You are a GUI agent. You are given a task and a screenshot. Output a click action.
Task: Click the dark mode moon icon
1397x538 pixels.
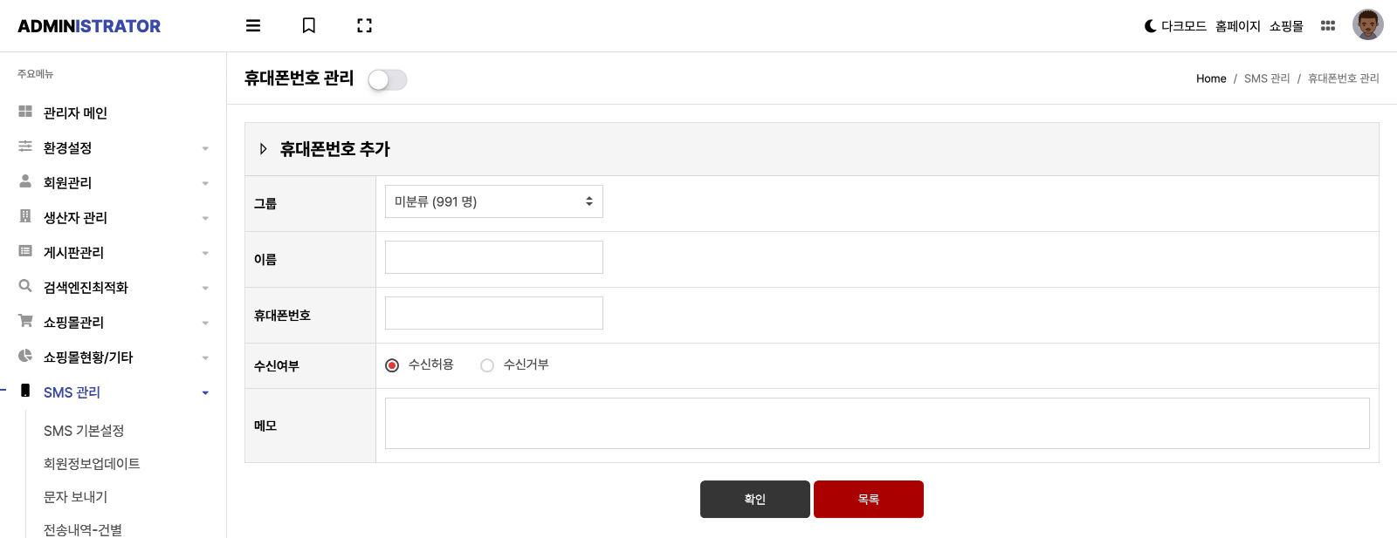pos(1151,26)
